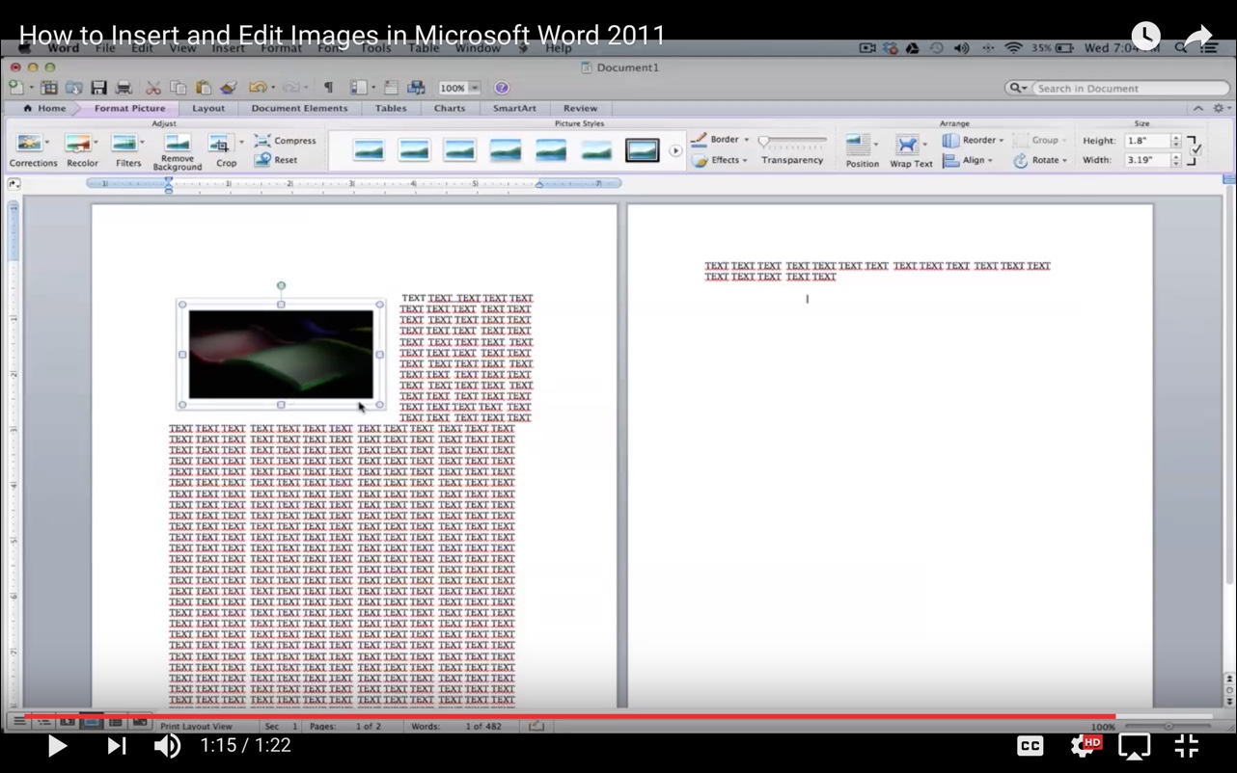Open the Document Elements tab
The width and height of the screenshot is (1237, 773).
pos(299,108)
